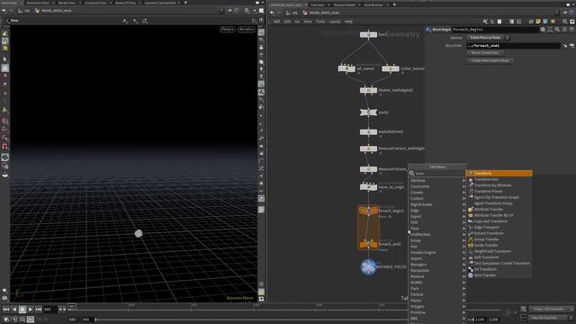Expand the Attribute submenu in TAB Menu

click(436, 181)
